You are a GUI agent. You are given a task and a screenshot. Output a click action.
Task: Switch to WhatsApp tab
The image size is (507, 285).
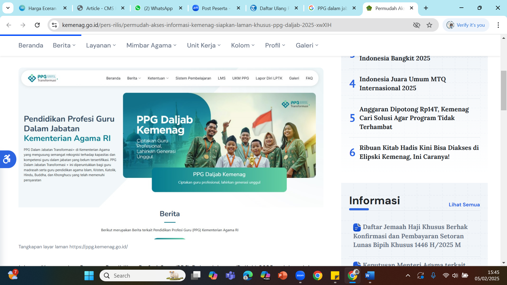point(158,8)
